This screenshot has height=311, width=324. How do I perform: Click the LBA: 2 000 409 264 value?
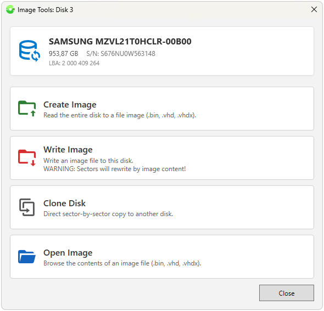pos(74,63)
